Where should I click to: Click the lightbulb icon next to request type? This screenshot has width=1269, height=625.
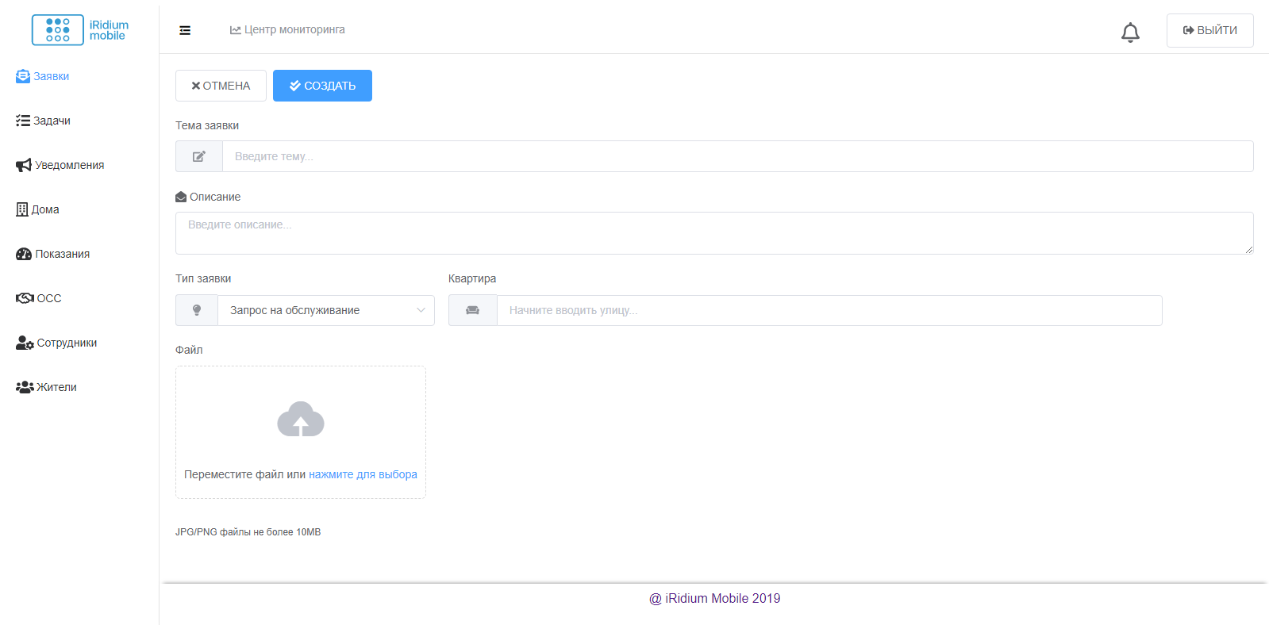pyautogui.click(x=197, y=310)
